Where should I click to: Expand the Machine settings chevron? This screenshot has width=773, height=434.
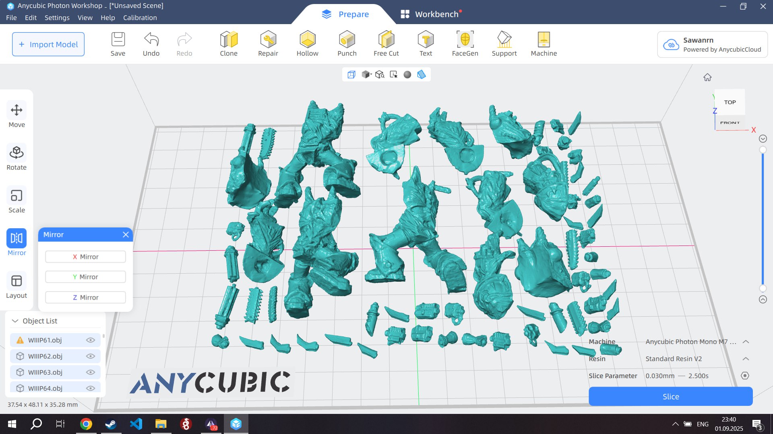[x=746, y=342]
